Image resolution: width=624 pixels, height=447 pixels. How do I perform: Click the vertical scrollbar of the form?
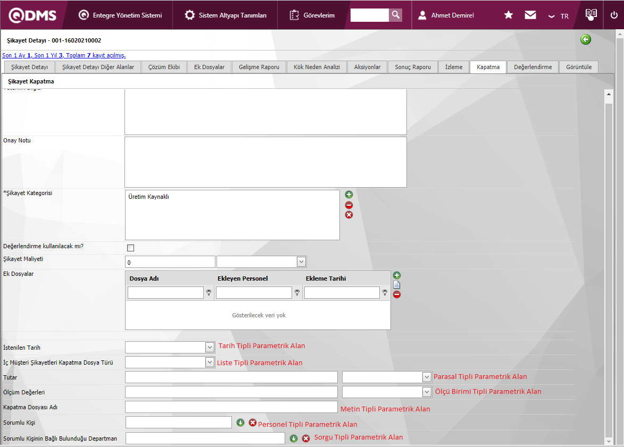(x=609, y=266)
